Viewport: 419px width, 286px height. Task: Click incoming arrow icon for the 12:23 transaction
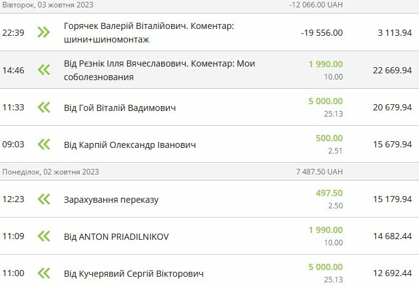point(43,199)
